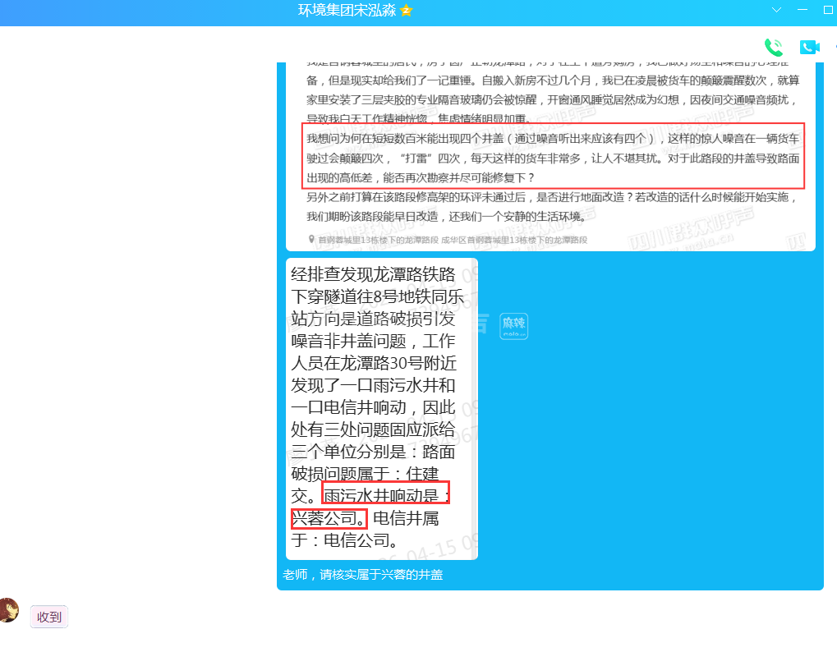Click the line 电信井属于：电信公司
837x652 pixels.
pyautogui.click(x=365, y=529)
